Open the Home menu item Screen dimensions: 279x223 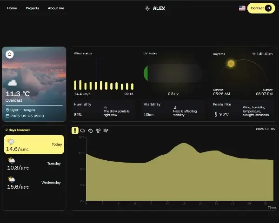click(12, 8)
